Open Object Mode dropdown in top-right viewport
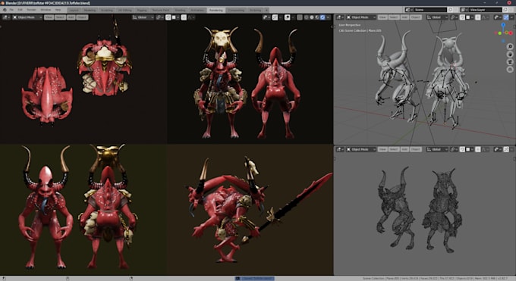This screenshot has height=281, width=516. (361, 17)
